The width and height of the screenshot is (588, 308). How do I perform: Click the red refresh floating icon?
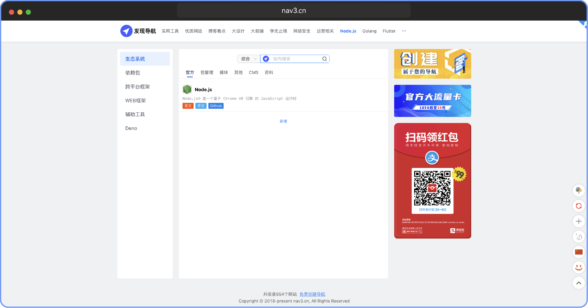point(579,206)
